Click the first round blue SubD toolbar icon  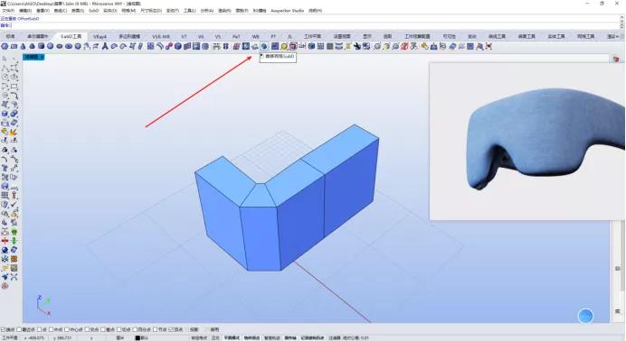[x=5, y=47]
